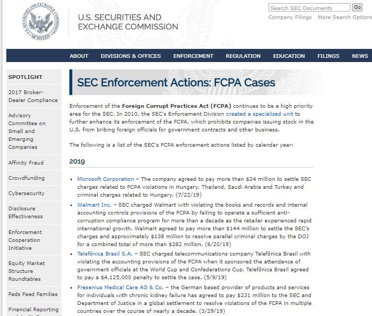
Task: Open the Telefônica Brasil S.A. link
Action: tap(105, 253)
